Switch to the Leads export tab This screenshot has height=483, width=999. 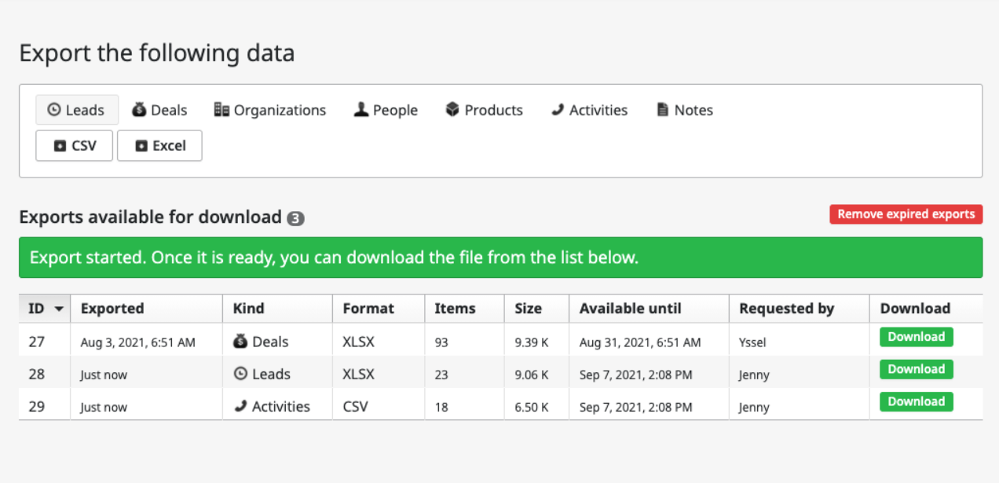pyautogui.click(x=76, y=109)
